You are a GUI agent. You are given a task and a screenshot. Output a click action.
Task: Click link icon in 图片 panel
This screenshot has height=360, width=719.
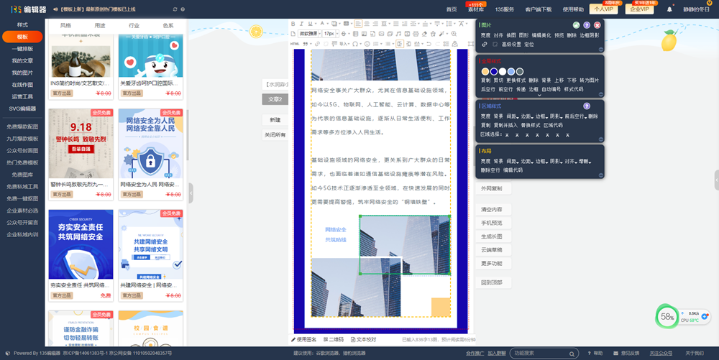pyautogui.click(x=484, y=45)
